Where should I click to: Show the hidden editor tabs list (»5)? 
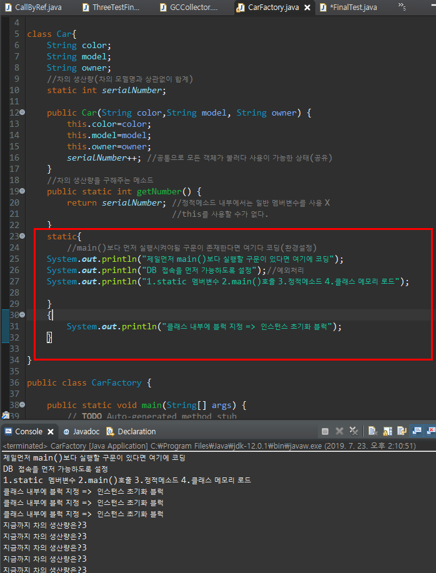(402, 7)
